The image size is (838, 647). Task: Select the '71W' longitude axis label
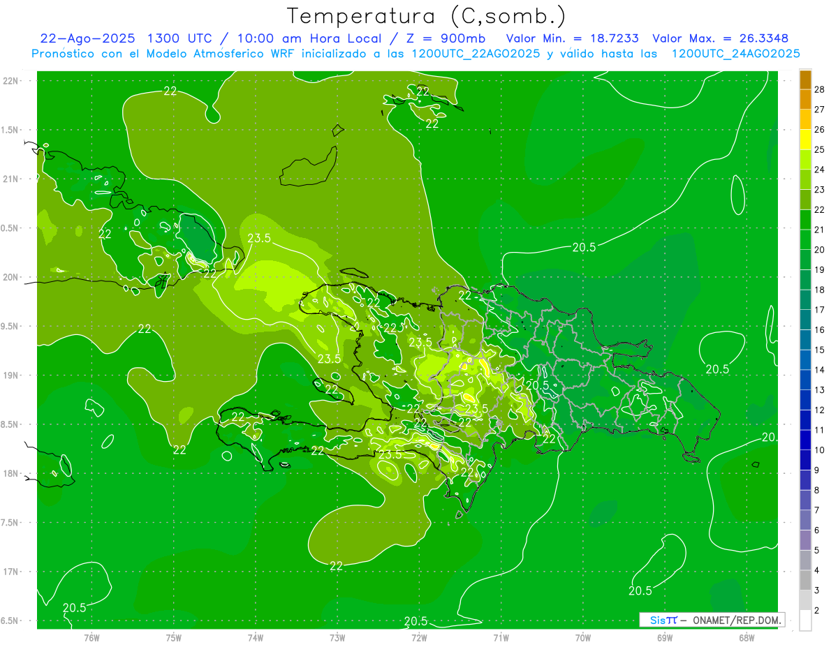[501, 638]
